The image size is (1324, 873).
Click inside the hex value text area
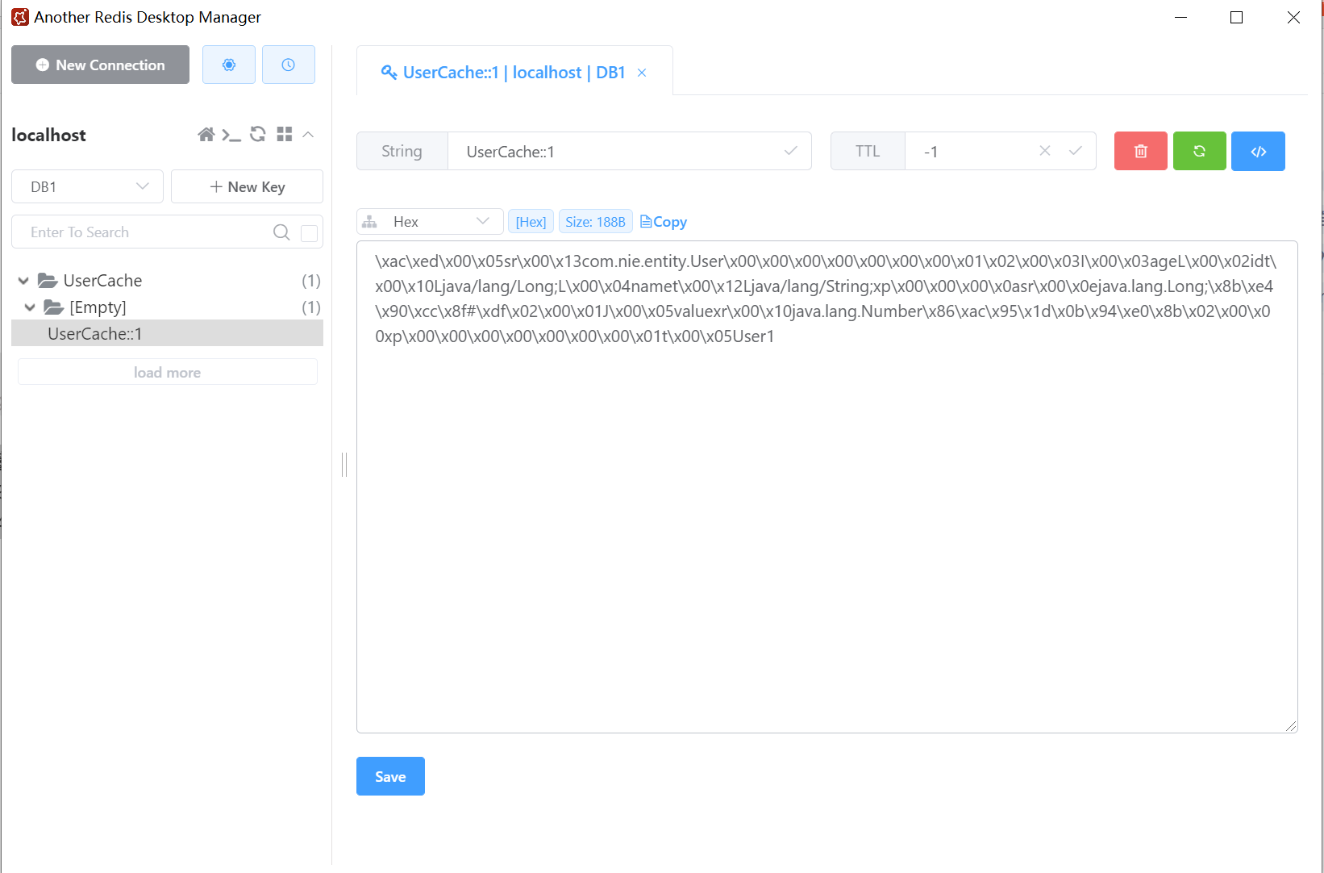(826, 487)
